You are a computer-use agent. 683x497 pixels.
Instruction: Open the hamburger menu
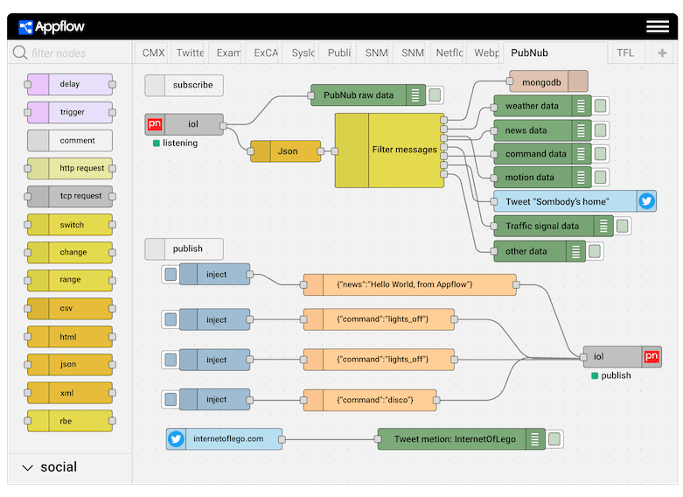click(x=658, y=26)
